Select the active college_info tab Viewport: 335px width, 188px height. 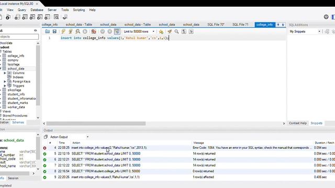(x=264, y=25)
